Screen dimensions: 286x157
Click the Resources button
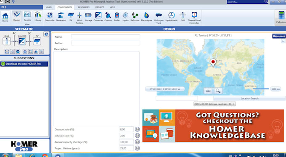click(279, 36)
